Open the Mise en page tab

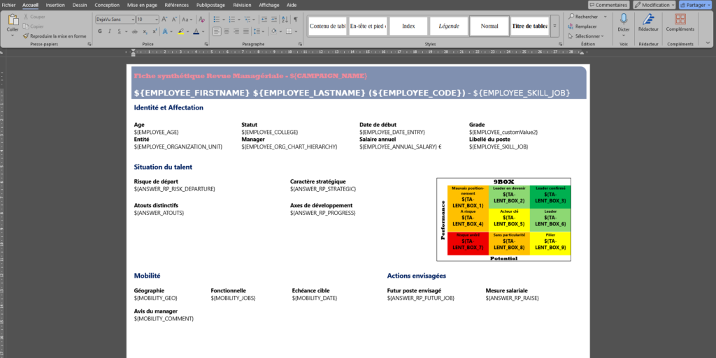coord(142,4)
